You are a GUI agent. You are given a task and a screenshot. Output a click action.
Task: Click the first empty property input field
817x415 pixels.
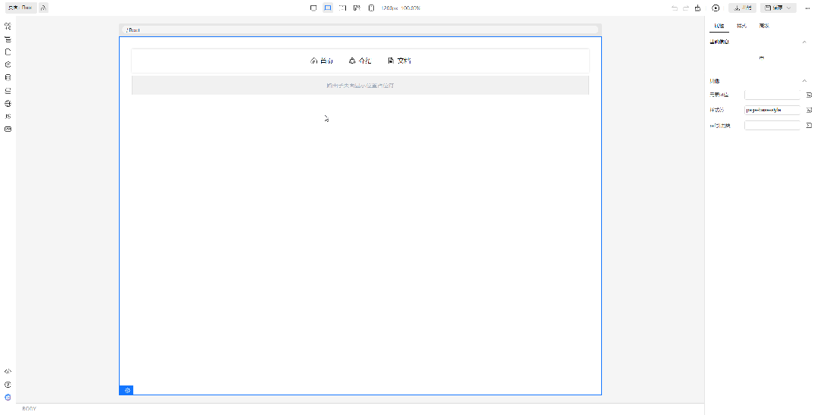772,95
